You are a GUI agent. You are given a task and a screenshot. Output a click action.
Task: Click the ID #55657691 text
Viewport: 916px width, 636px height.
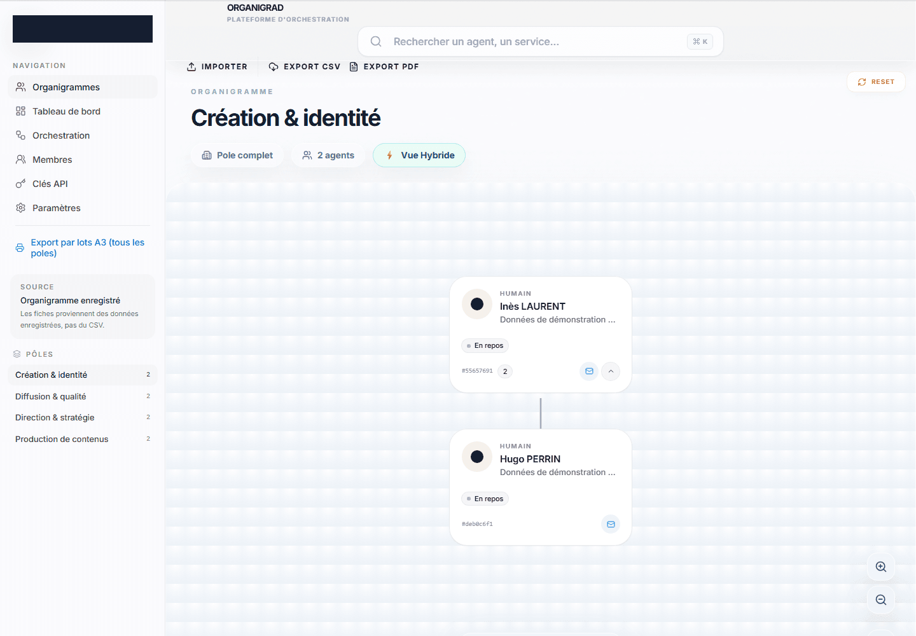point(477,371)
